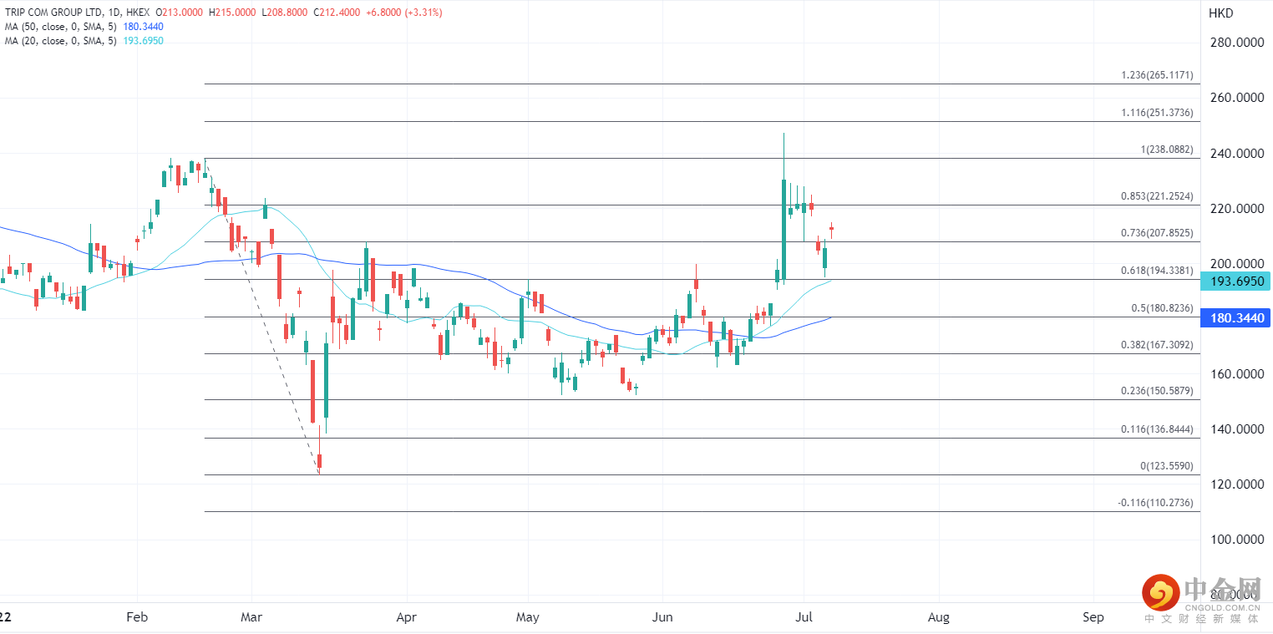
Task: Select the 1.116(251.3736) Fibonacci label
Action: [1157, 113]
